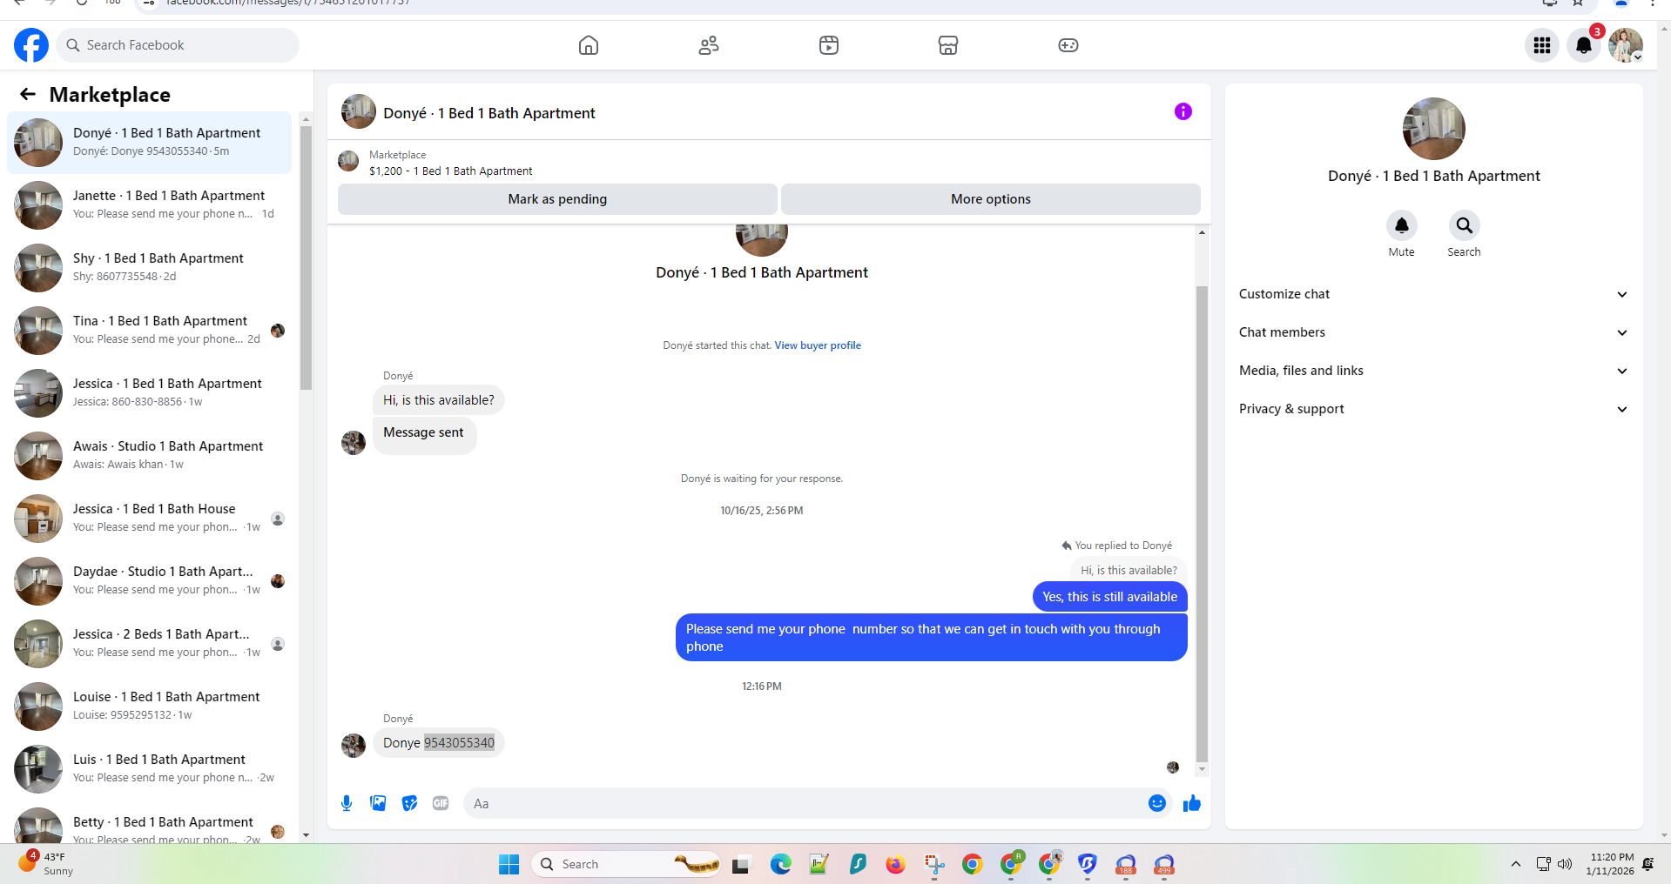Open the Donyé 1 Bed 1 Bath conversation
The image size is (1671, 884).
(150, 143)
